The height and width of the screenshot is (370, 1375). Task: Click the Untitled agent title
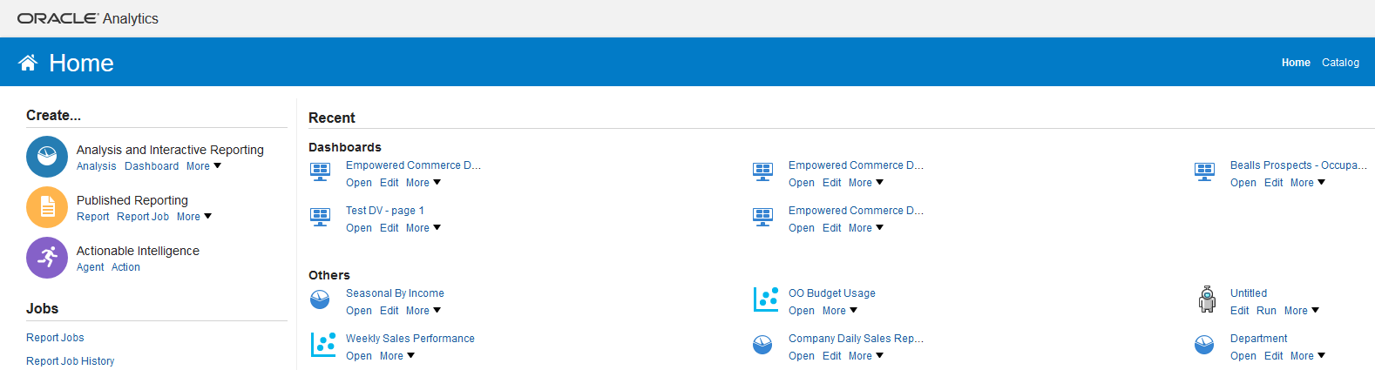pos(1249,293)
